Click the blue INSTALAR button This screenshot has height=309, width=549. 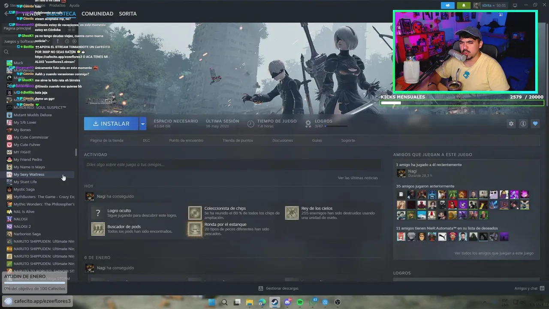coord(111,124)
